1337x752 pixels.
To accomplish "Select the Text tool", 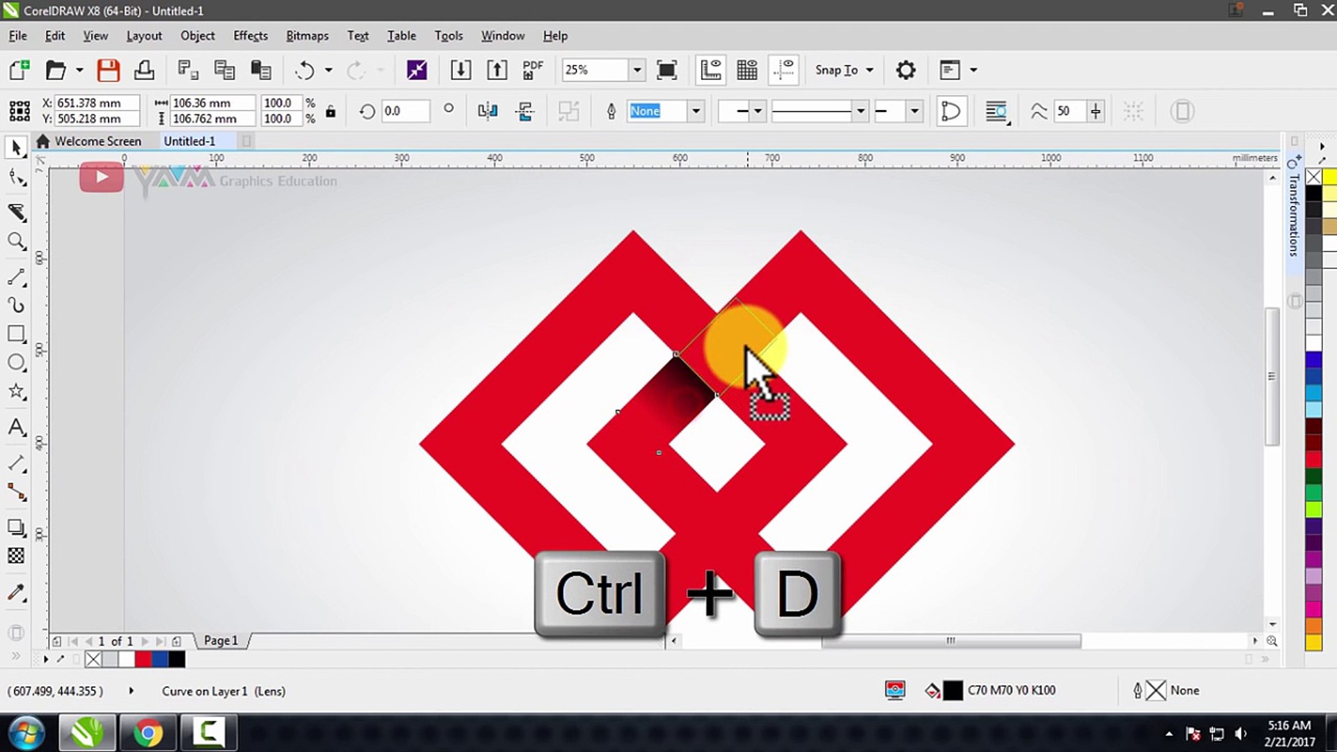I will (x=16, y=427).
